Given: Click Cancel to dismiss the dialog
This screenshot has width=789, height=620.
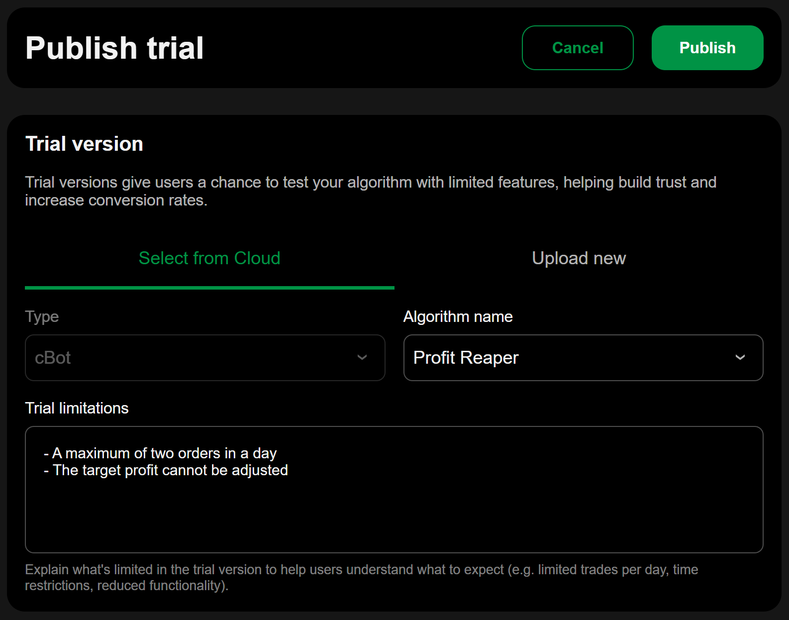Looking at the screenshot, I should 577,47.
